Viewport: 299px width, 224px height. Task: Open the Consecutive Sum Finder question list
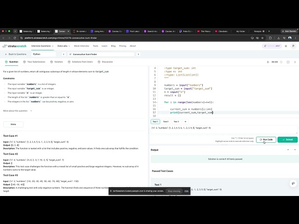coord(101,54)
